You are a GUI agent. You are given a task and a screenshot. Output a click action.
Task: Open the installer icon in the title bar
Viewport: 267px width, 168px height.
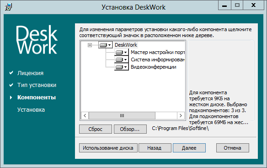click(8, 7)
